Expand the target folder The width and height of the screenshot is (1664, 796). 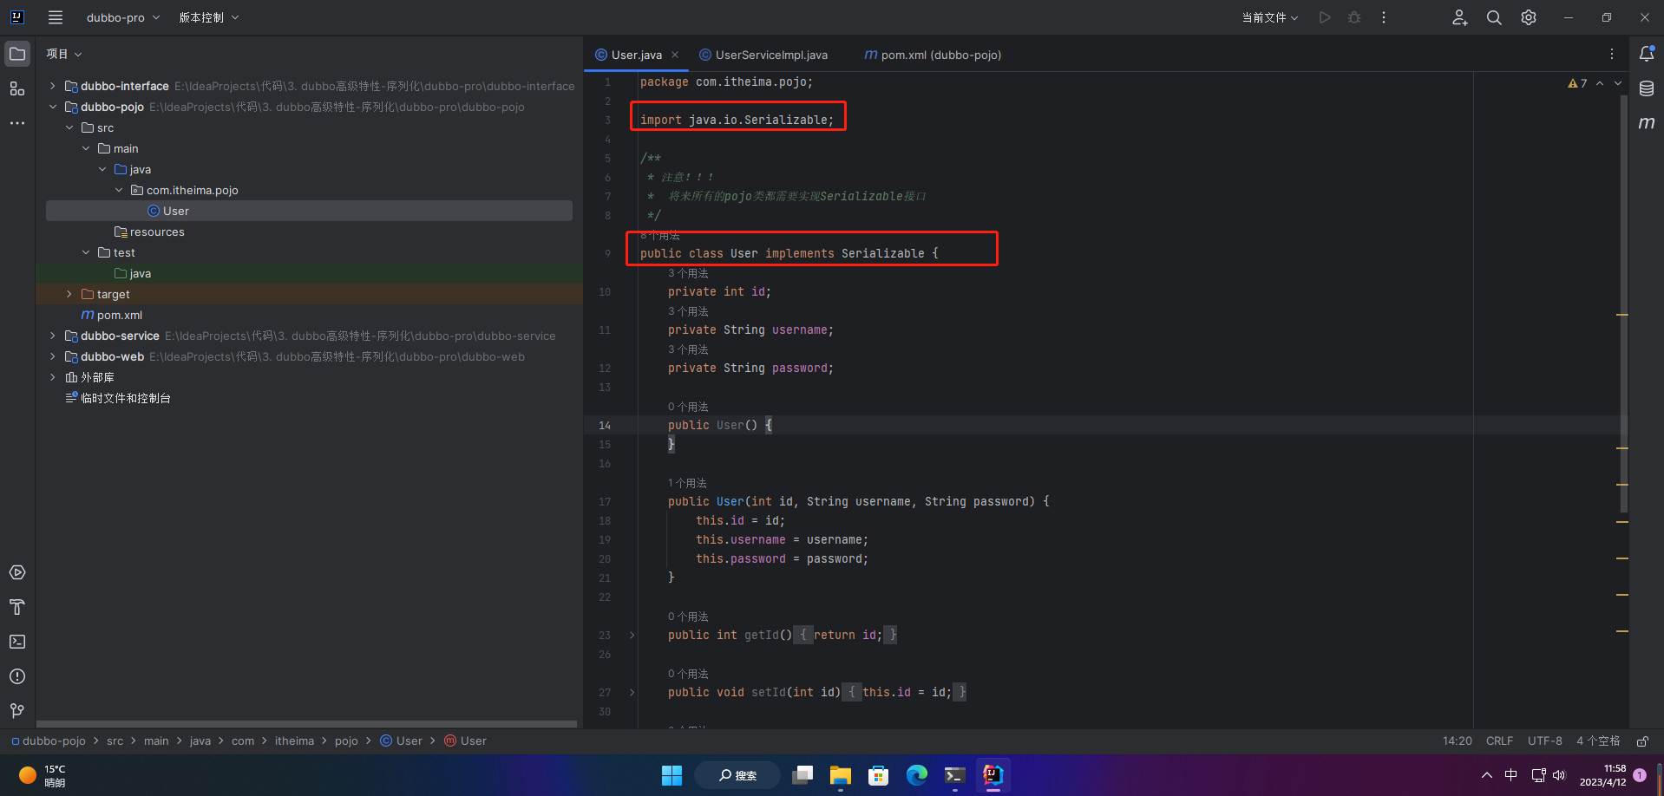[x=69, y=294]
